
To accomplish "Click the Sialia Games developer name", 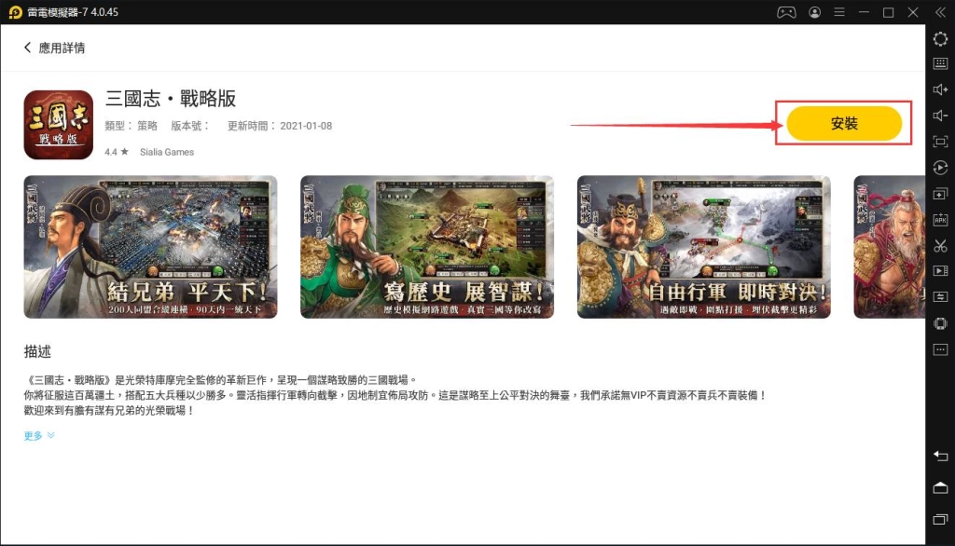I will coord(167,152).
